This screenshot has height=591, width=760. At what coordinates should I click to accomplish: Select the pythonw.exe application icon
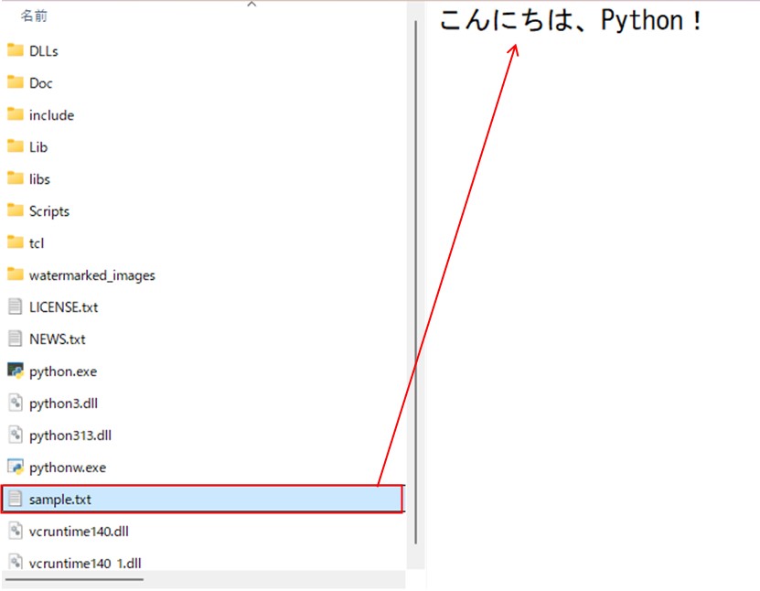coord(15,467)
